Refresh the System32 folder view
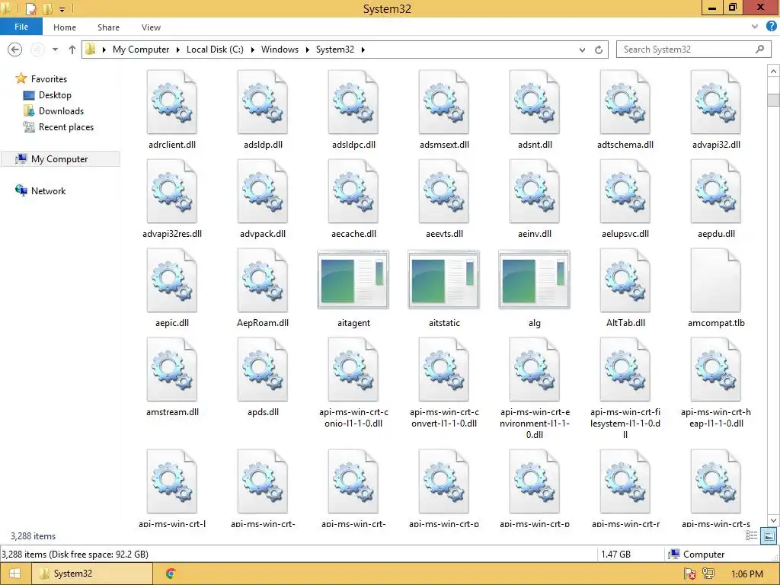 [x=599, y=50]
